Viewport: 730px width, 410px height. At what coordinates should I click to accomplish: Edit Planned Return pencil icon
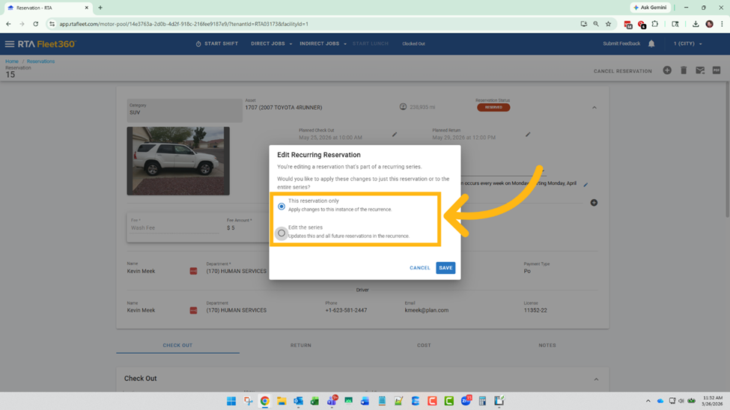[528, 135]
